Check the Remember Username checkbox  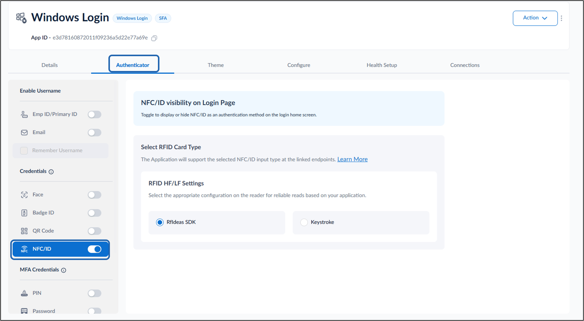[x=24, y=150]
